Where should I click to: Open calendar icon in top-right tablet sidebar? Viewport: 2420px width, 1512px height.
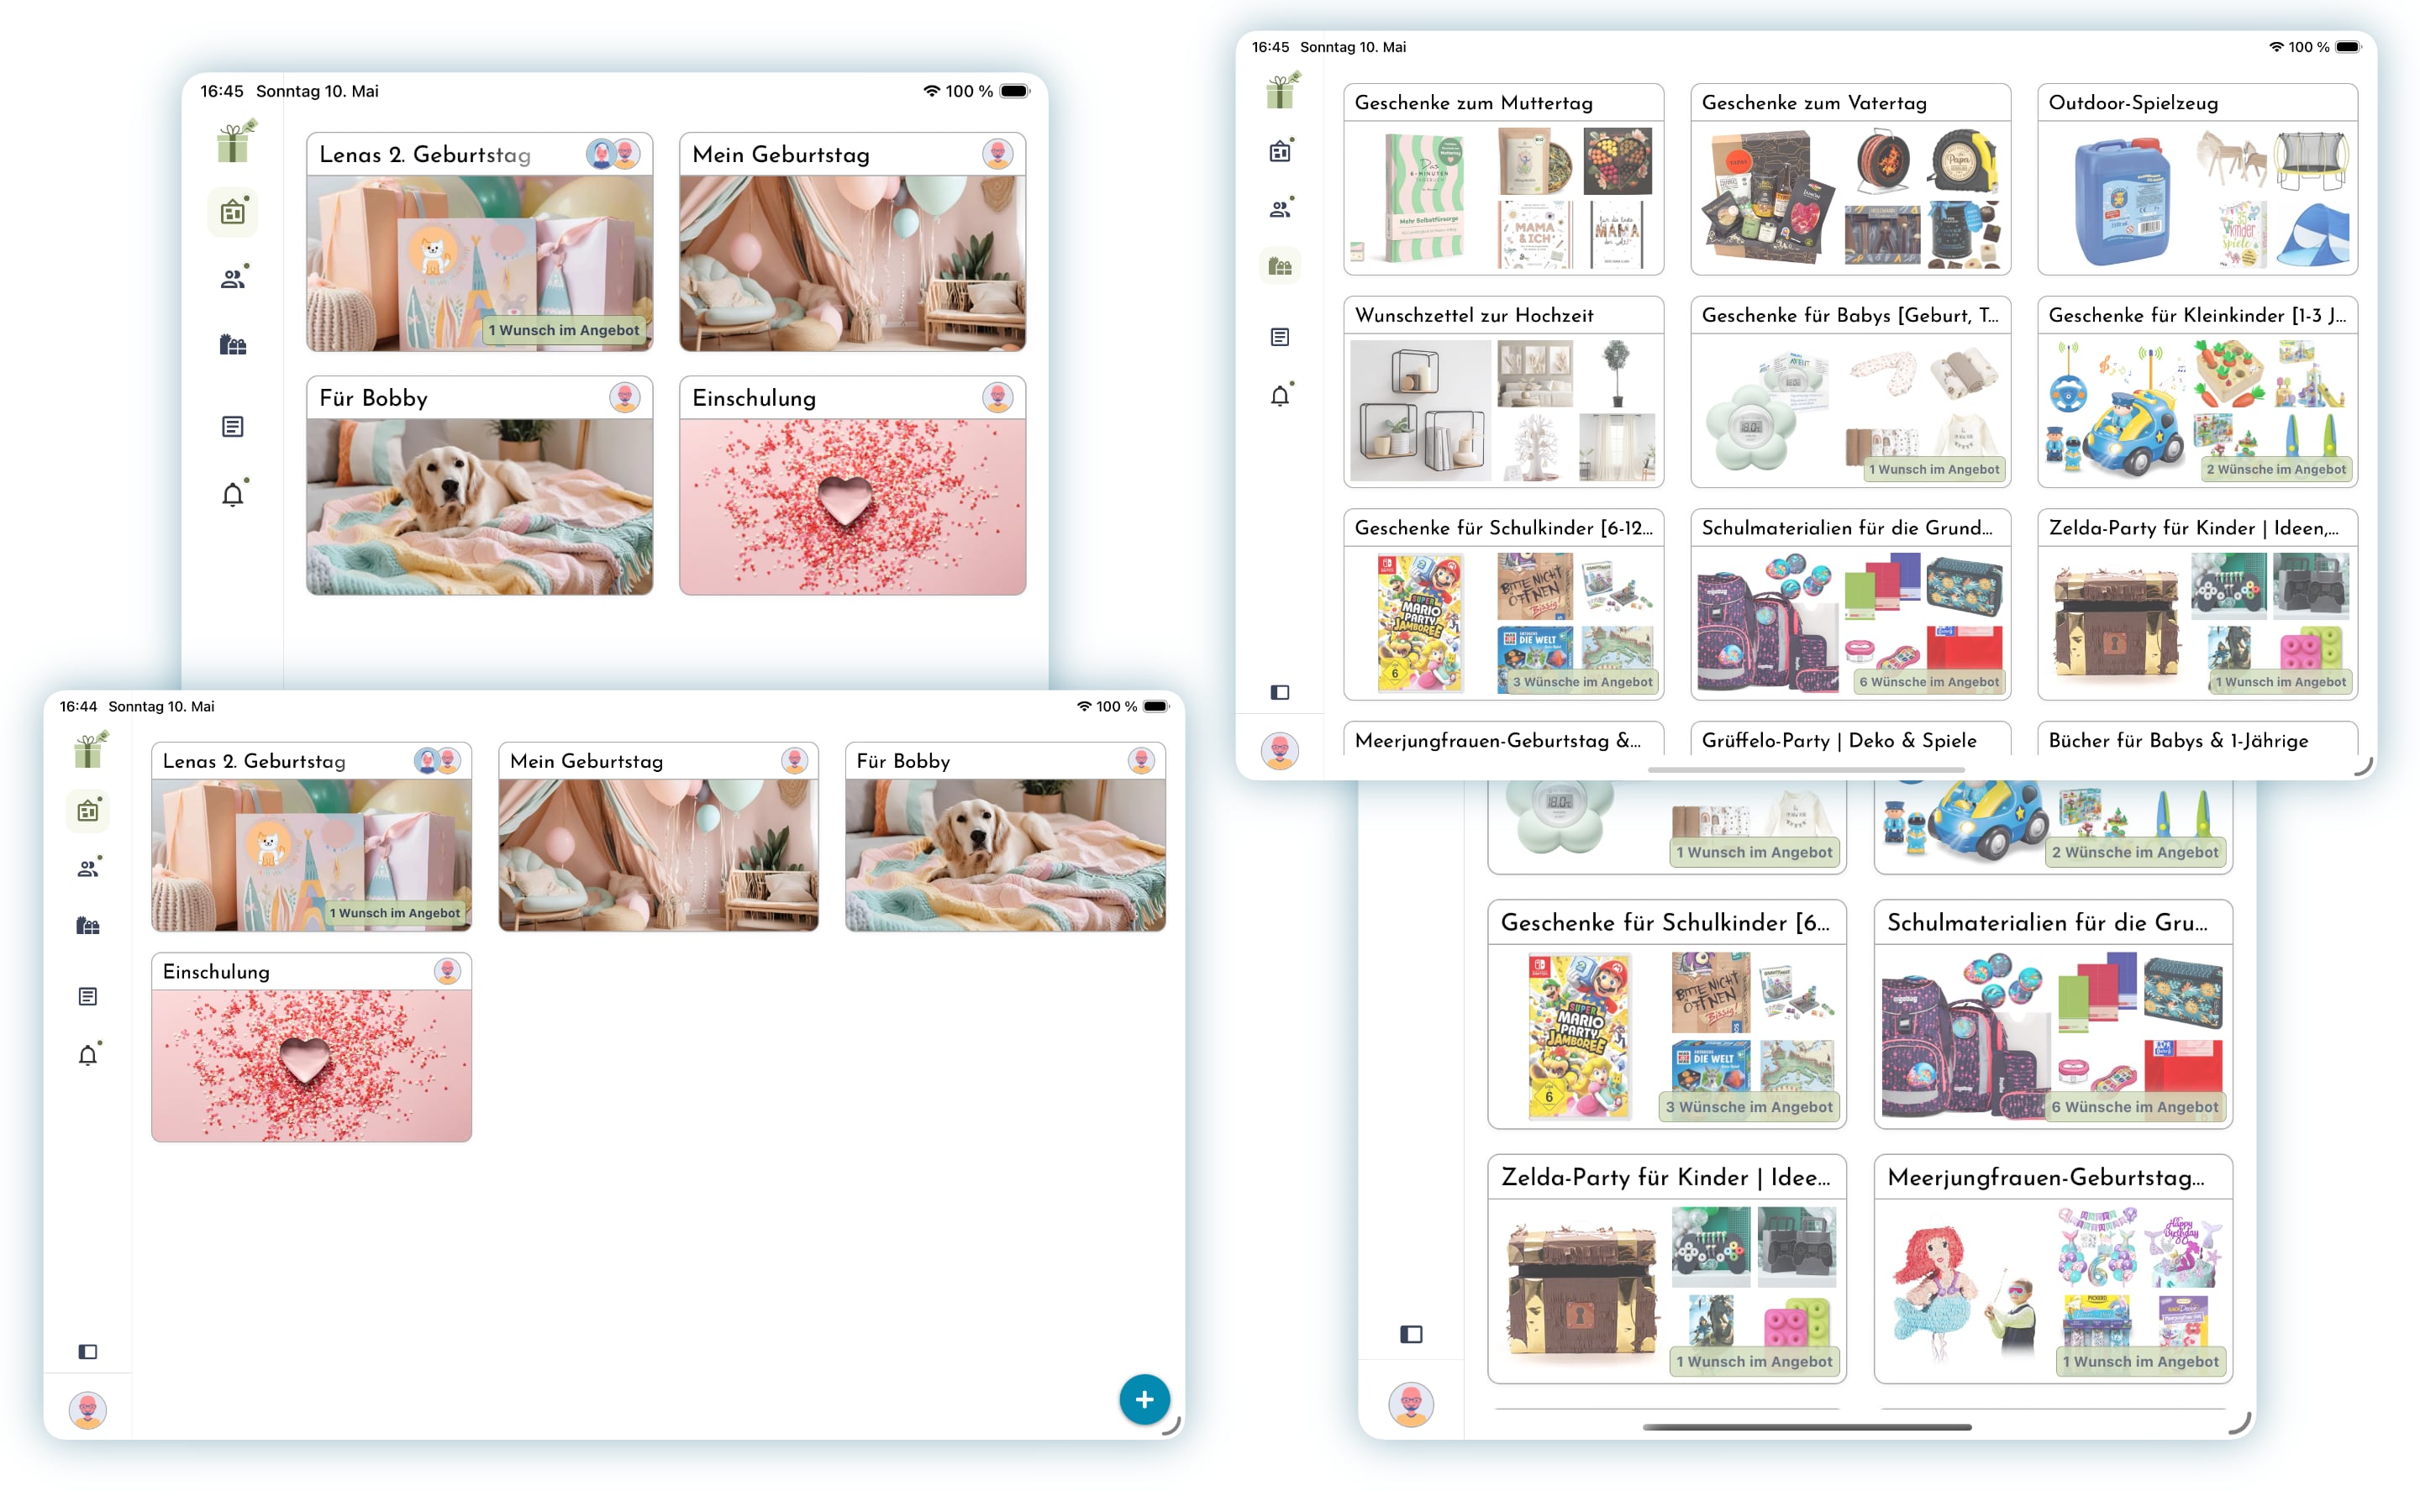tap(1280, 151)
